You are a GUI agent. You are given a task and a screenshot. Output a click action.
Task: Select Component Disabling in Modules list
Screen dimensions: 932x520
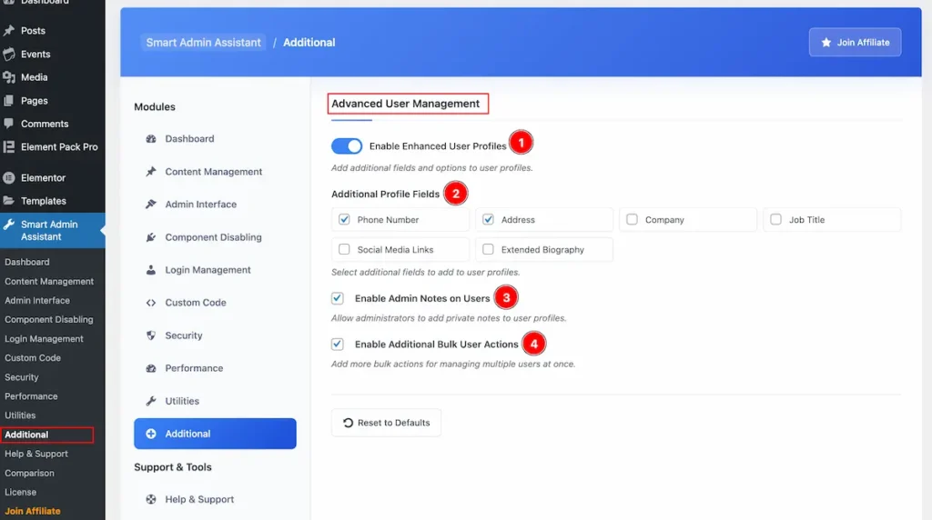click(215, 237)
